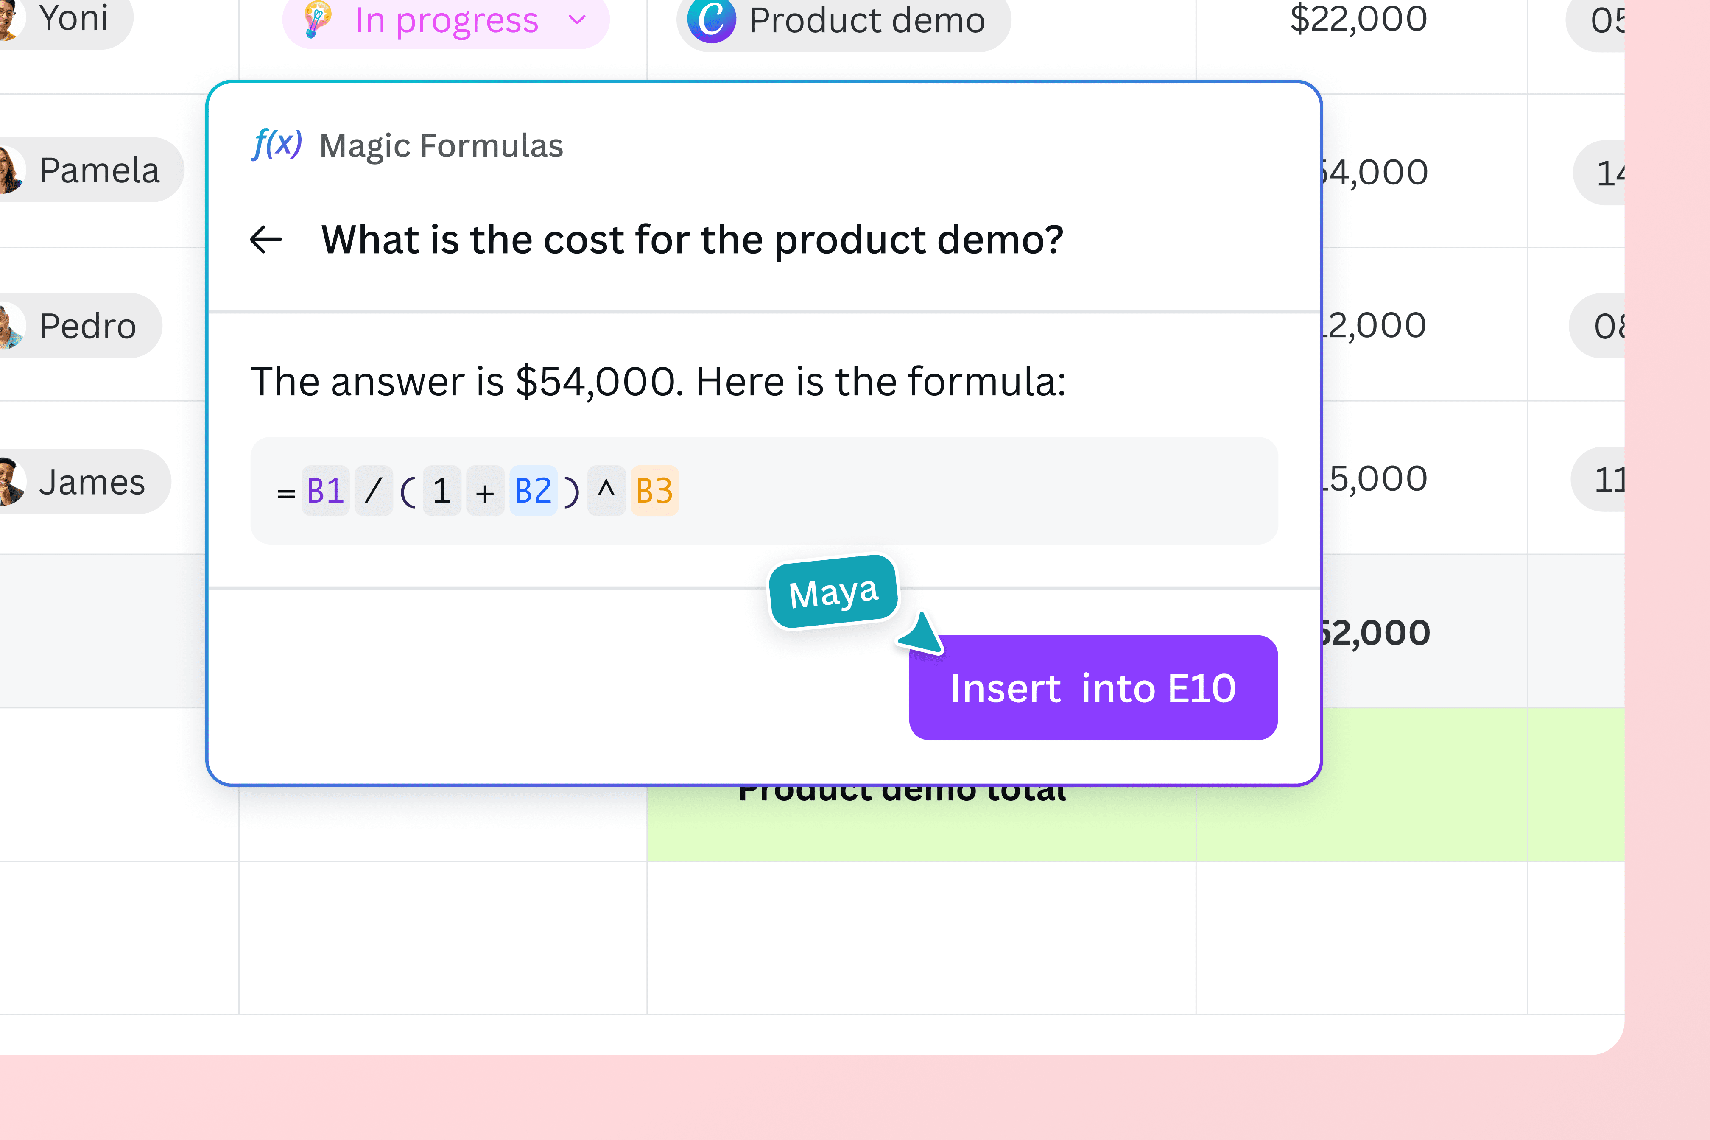The width and height of the screenshot is (1710, 1140).
Task: Select the blue B2 reference token
Action: (x=533, y=491)
